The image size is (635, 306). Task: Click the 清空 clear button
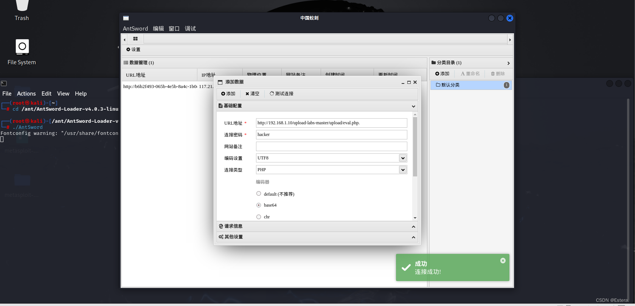tap(252, 94)
